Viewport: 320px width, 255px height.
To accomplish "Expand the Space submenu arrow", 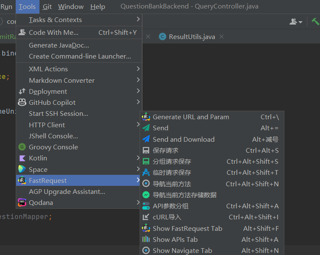I will [x=138, y=169].
